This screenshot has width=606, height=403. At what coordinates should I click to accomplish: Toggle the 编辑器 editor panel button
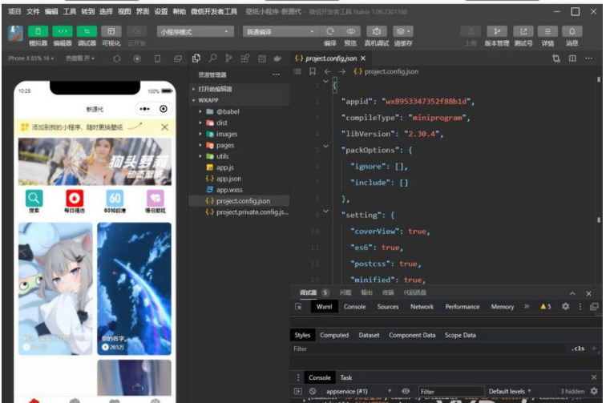(x=63, y=31)
